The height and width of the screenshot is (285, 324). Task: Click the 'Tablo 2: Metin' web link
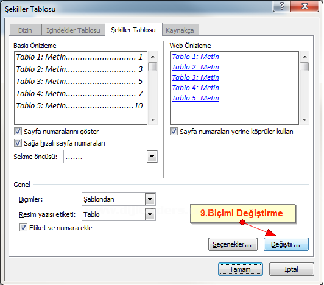pos(195,67)
